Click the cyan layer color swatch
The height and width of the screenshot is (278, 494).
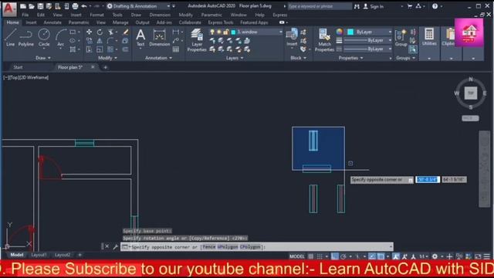tap(233, 32)
